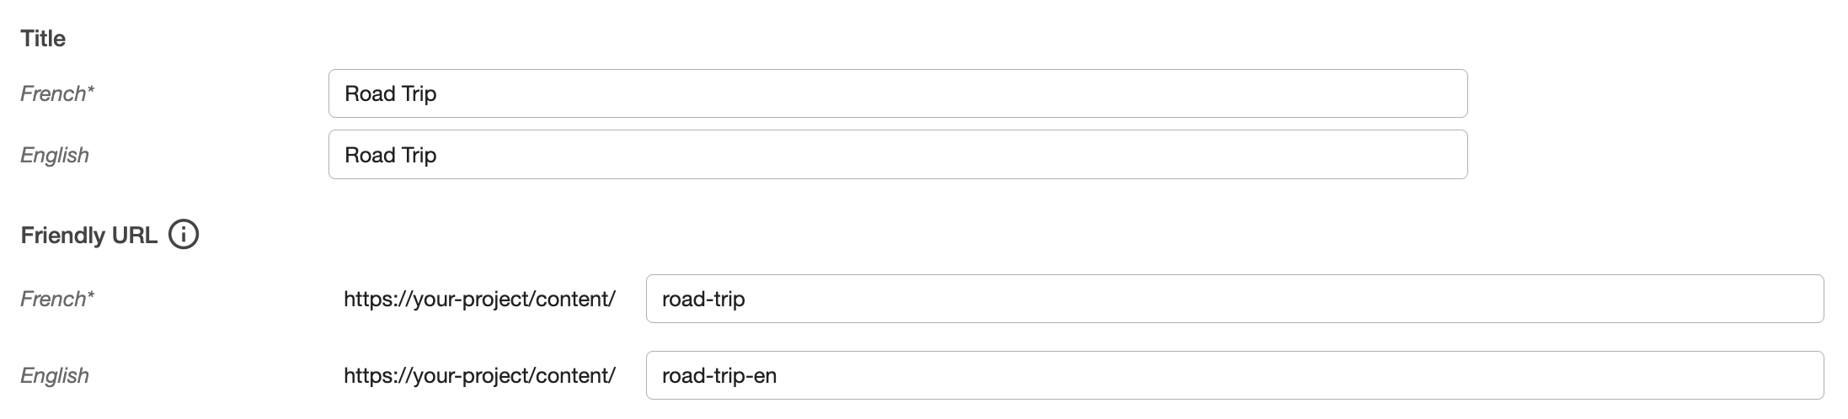This screenshot has height=419, width=1848.
Task: Click "Road Trip" text in French Title field
Action: (x=391, y=93)
